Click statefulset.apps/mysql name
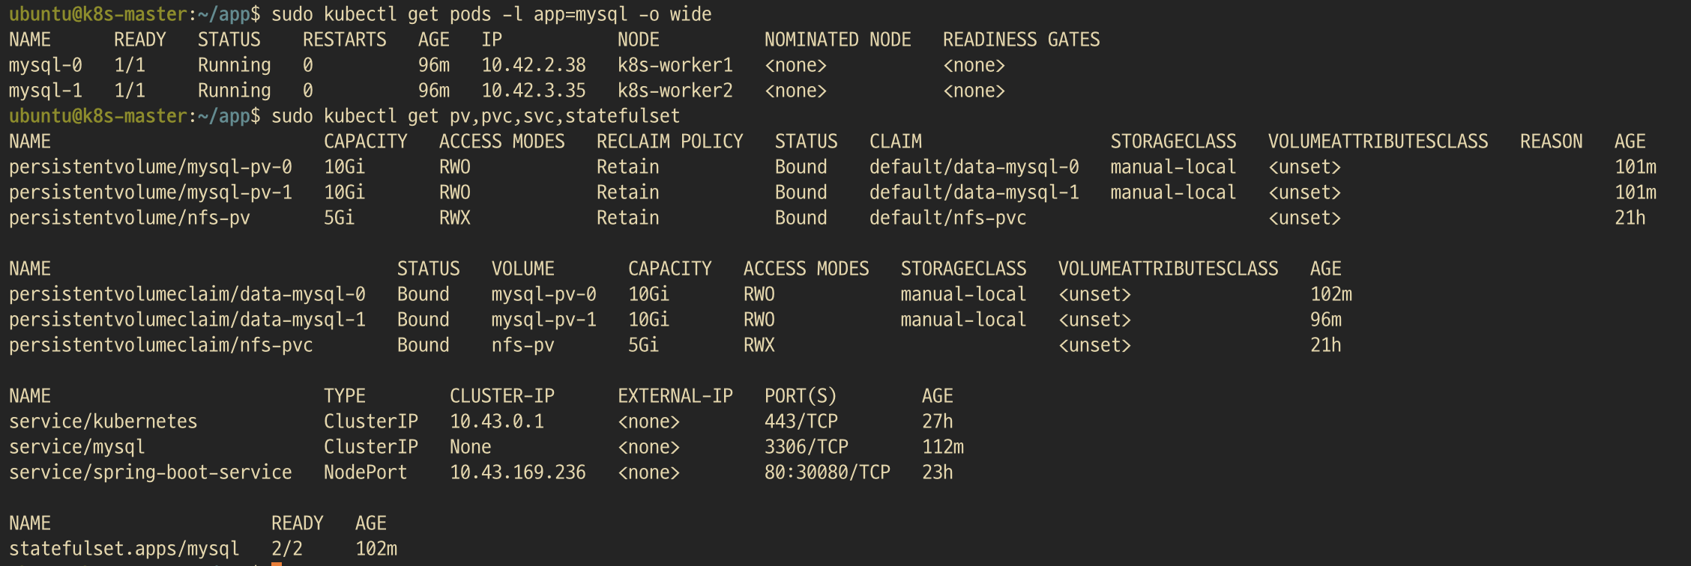 click(x=124, y=549)
